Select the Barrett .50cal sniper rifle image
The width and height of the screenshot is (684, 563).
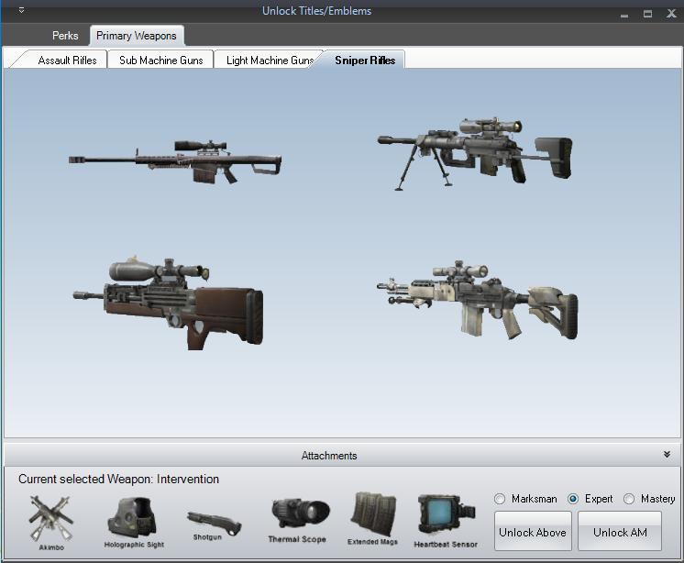(175, 160)
